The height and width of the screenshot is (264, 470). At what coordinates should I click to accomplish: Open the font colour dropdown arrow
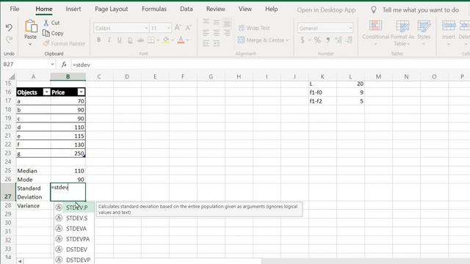click(x=188, y=40)
